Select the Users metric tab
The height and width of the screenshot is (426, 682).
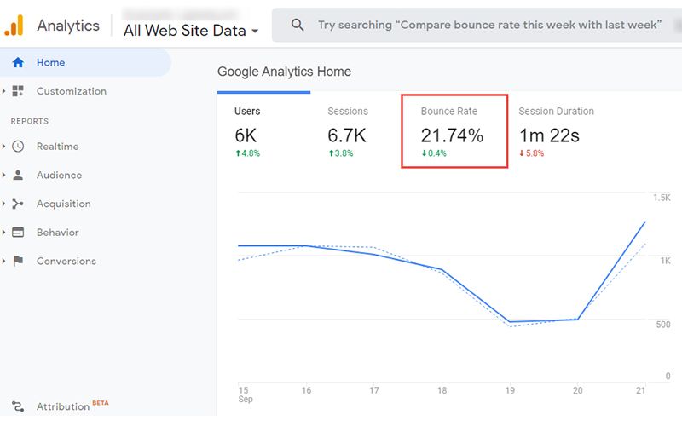(x=264, y=130)
